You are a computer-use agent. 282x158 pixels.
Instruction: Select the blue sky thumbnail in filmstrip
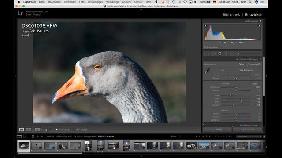coord(204,146)
